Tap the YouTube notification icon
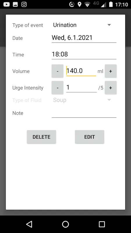The image size is (131, 233). pyautogui.click(x=6, y=4)
